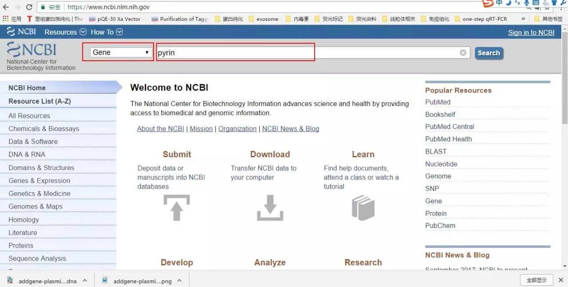Open Domains & Structures in the sidebar
The image size is (568, 287).
pyautogui.click(x=41, y=167)
